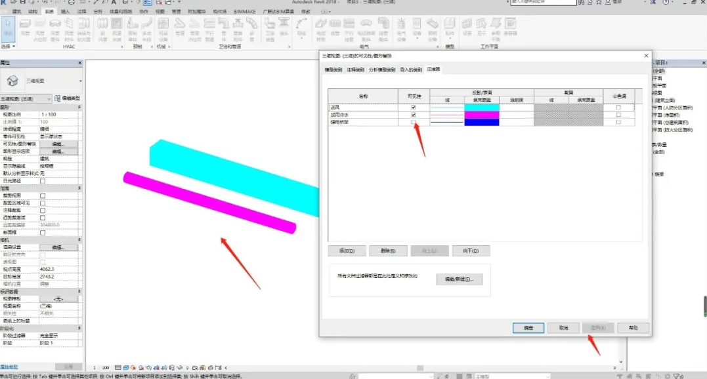Click cyan fill pattern swatch for 送风
Viewport: 707px width, 379px height.
pyautogui.click(x=482, y=108)
